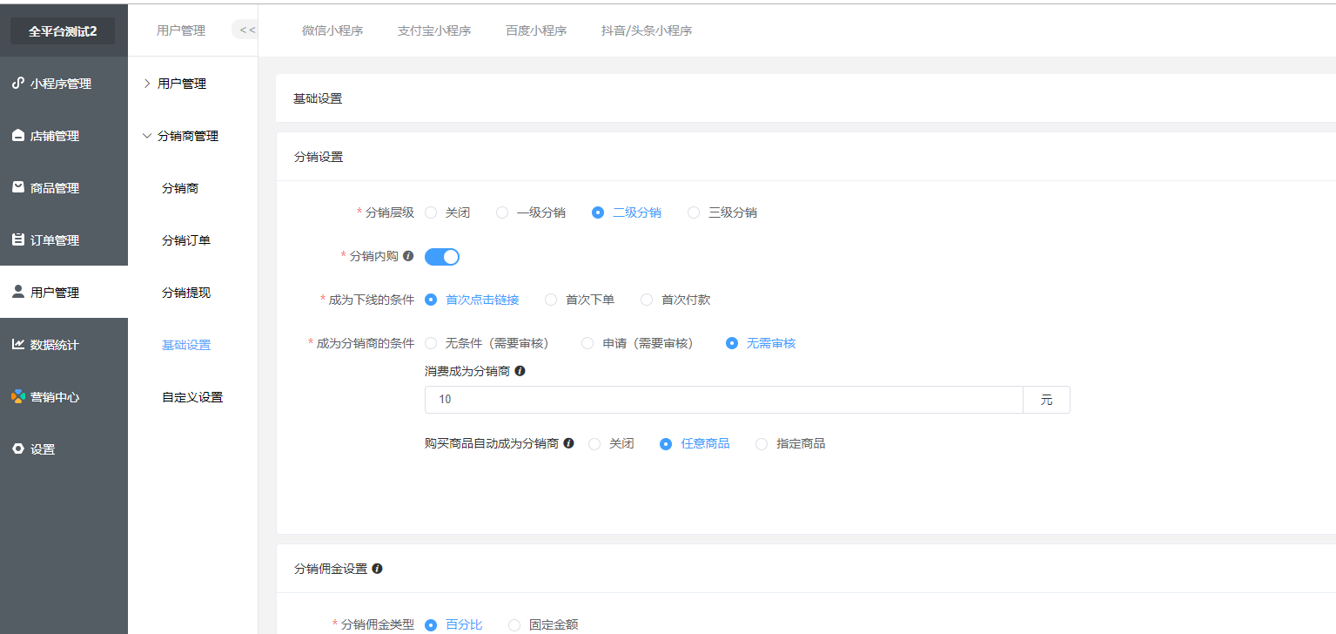Click the 设置 gear icon
The image size is (1336, 634).
18,449
